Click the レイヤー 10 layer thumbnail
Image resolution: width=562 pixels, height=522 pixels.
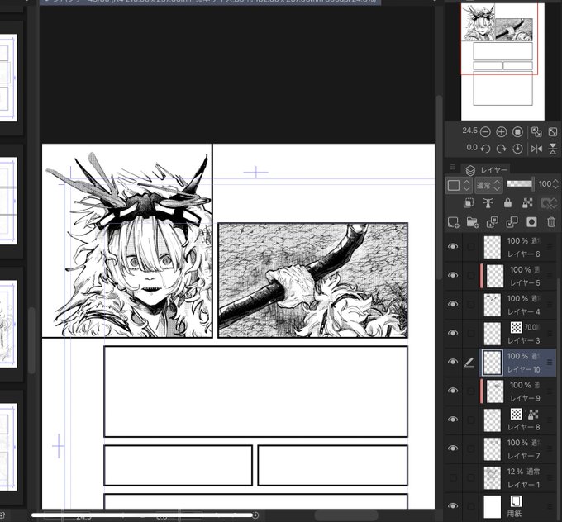[492, 363]
